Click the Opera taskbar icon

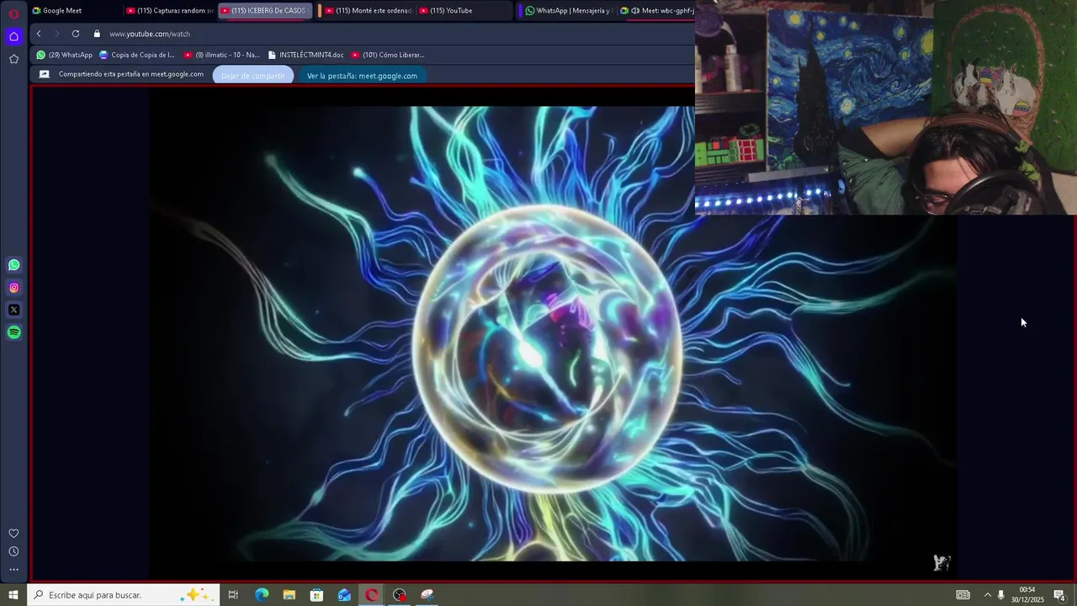pyautogui.click(x=372, y=595)
